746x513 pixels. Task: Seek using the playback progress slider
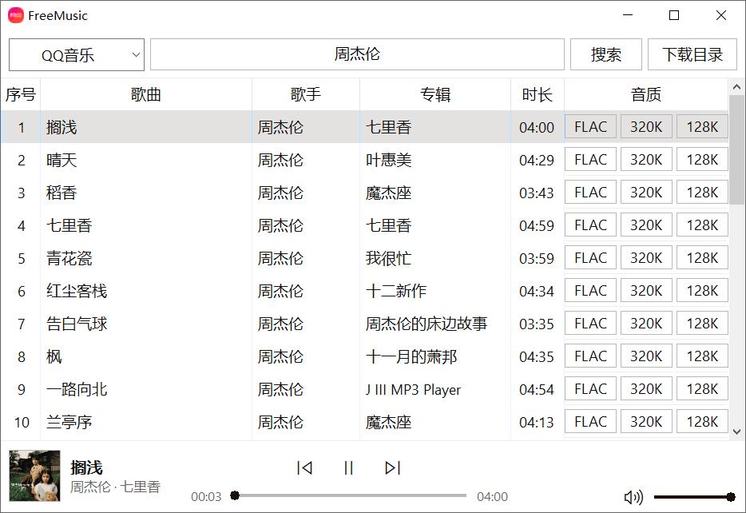coord(350,496)
